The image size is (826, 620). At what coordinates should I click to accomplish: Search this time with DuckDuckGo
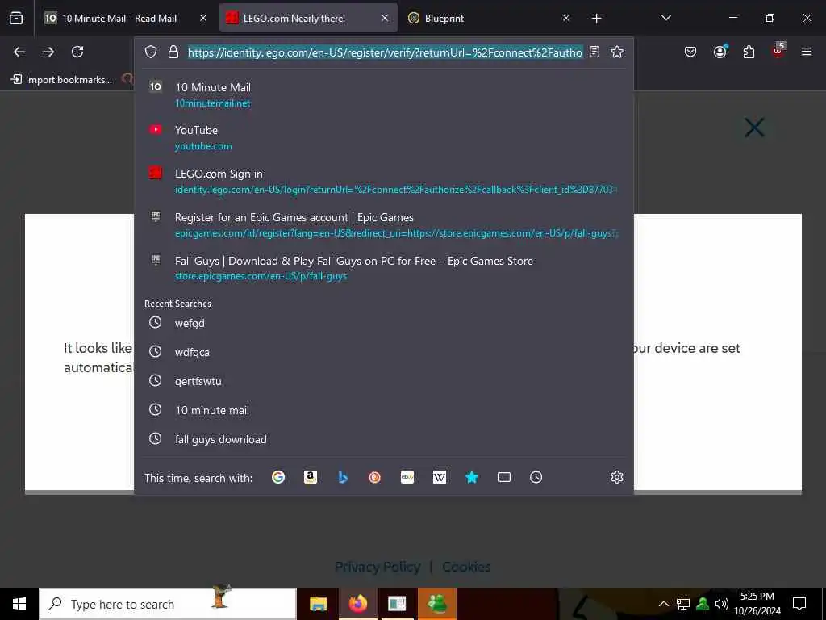pos(375,477)
